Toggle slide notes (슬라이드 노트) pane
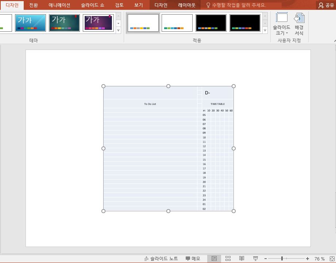Image resolution: width=336 pixels, height=263 pixels. (161, 259)
